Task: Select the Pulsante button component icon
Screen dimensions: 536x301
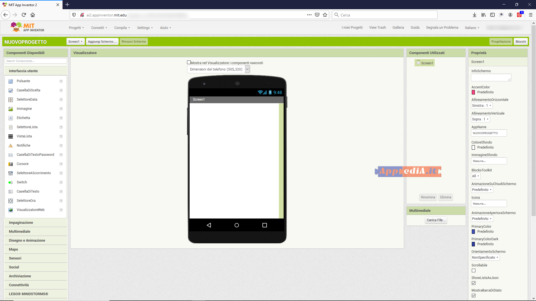Action: [x=11, y=81]
